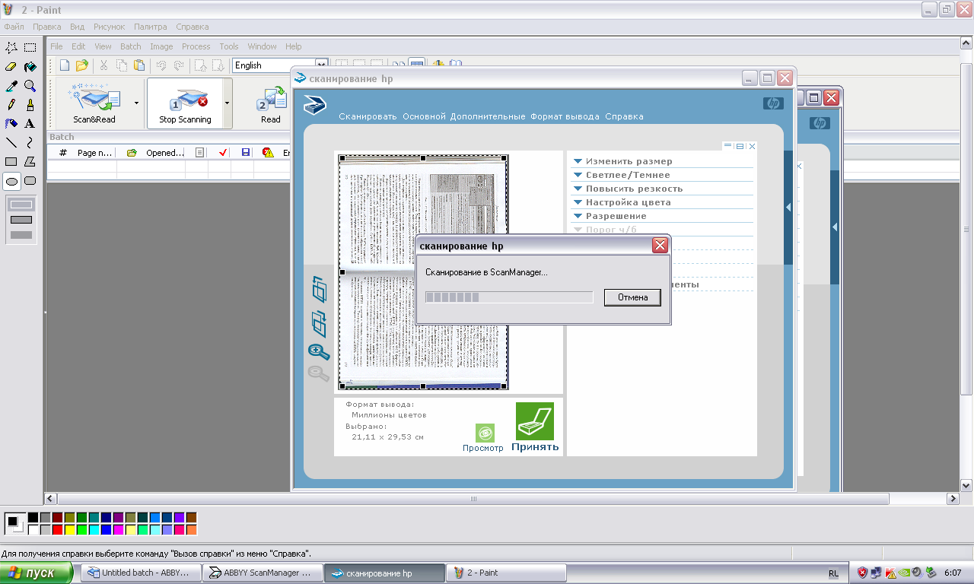
Task: Click the lower rotate page icon in HP scan
Action: (x=319, y=323)
